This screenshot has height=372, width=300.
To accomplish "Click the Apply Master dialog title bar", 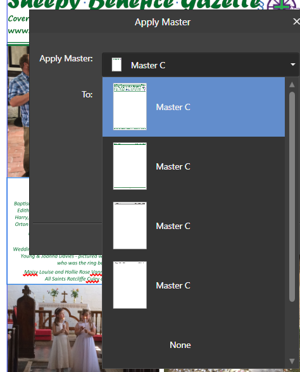I will [x=163, y=22].
